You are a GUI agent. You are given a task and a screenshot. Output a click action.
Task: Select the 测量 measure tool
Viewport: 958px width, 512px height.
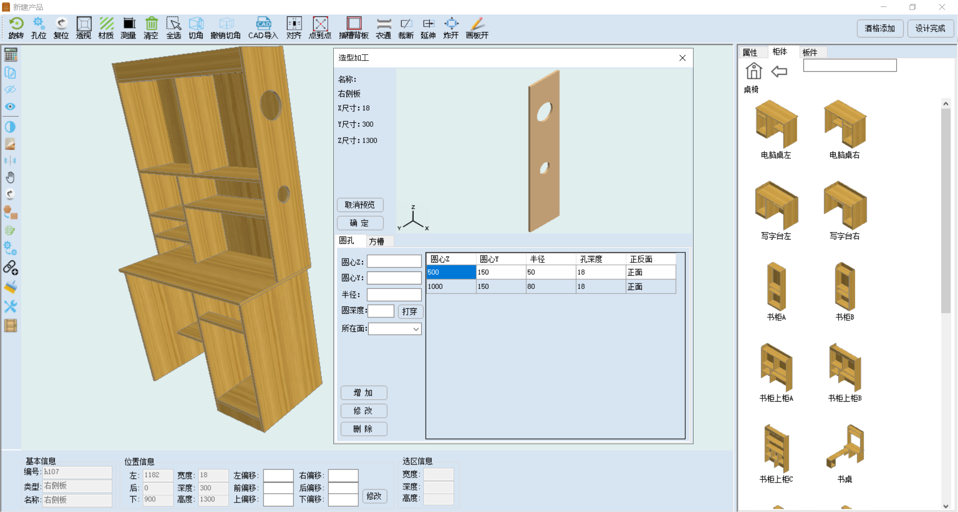[x=128, y=28]
